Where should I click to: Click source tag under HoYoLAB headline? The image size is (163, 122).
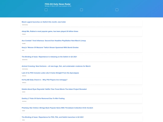24,83
